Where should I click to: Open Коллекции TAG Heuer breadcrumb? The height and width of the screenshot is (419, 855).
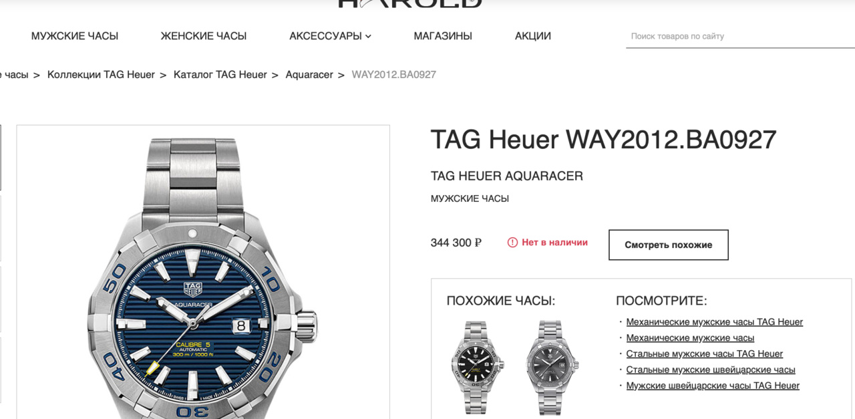pos(101,75)
